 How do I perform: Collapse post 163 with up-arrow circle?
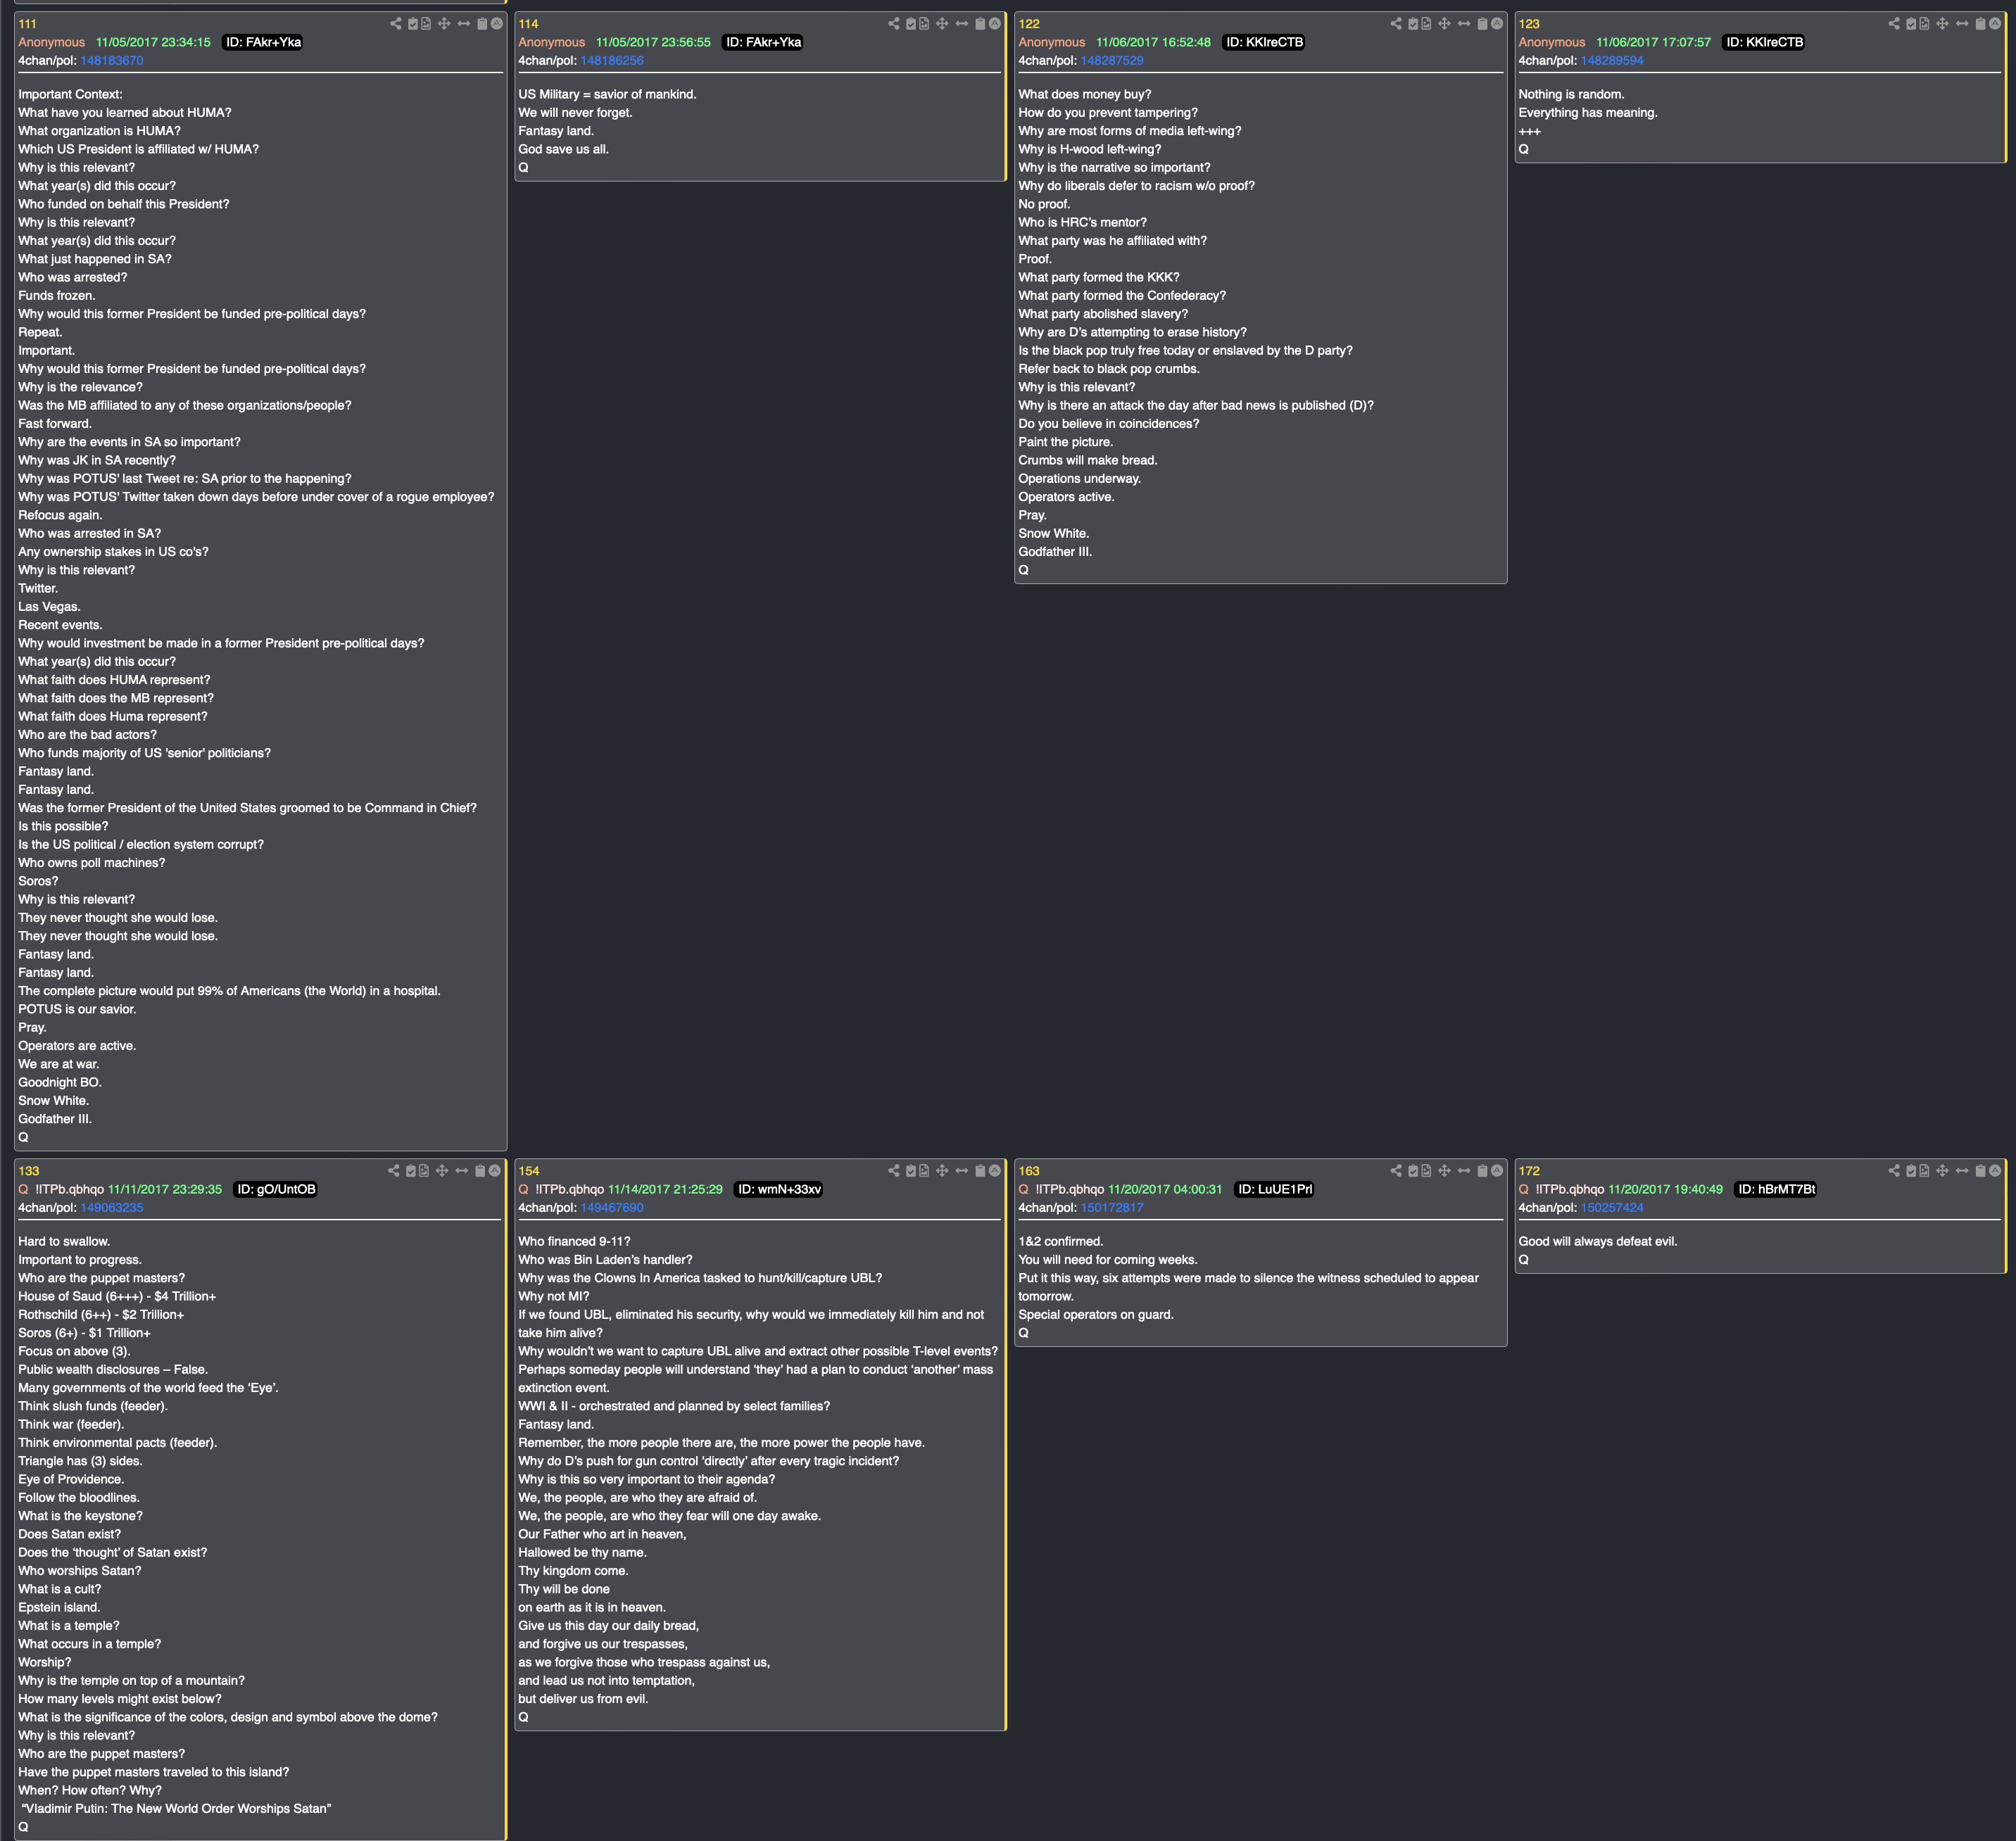tap(1497, 1170)
